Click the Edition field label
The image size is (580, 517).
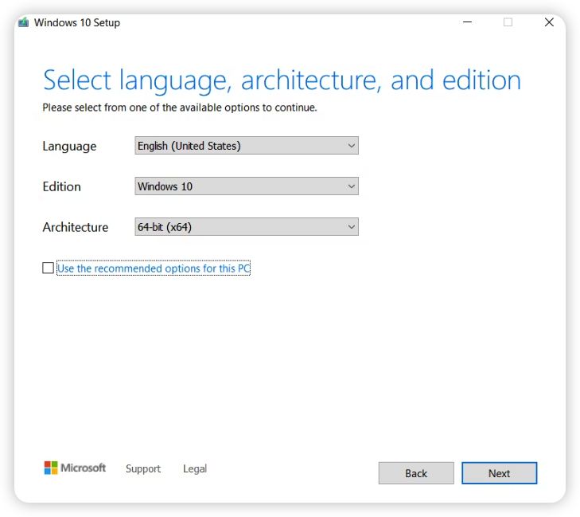coord(62,186)
